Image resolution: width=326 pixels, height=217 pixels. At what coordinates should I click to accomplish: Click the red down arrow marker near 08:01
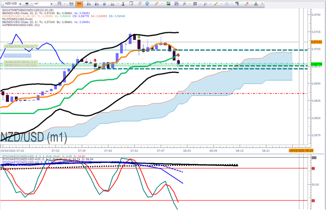pyautogui.click(x=179, y=55)
